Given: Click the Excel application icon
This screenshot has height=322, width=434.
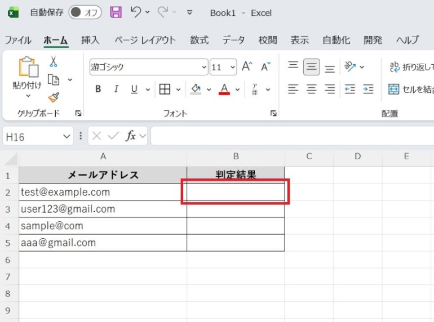Looking at the screenshot, I should coord(13,13).
